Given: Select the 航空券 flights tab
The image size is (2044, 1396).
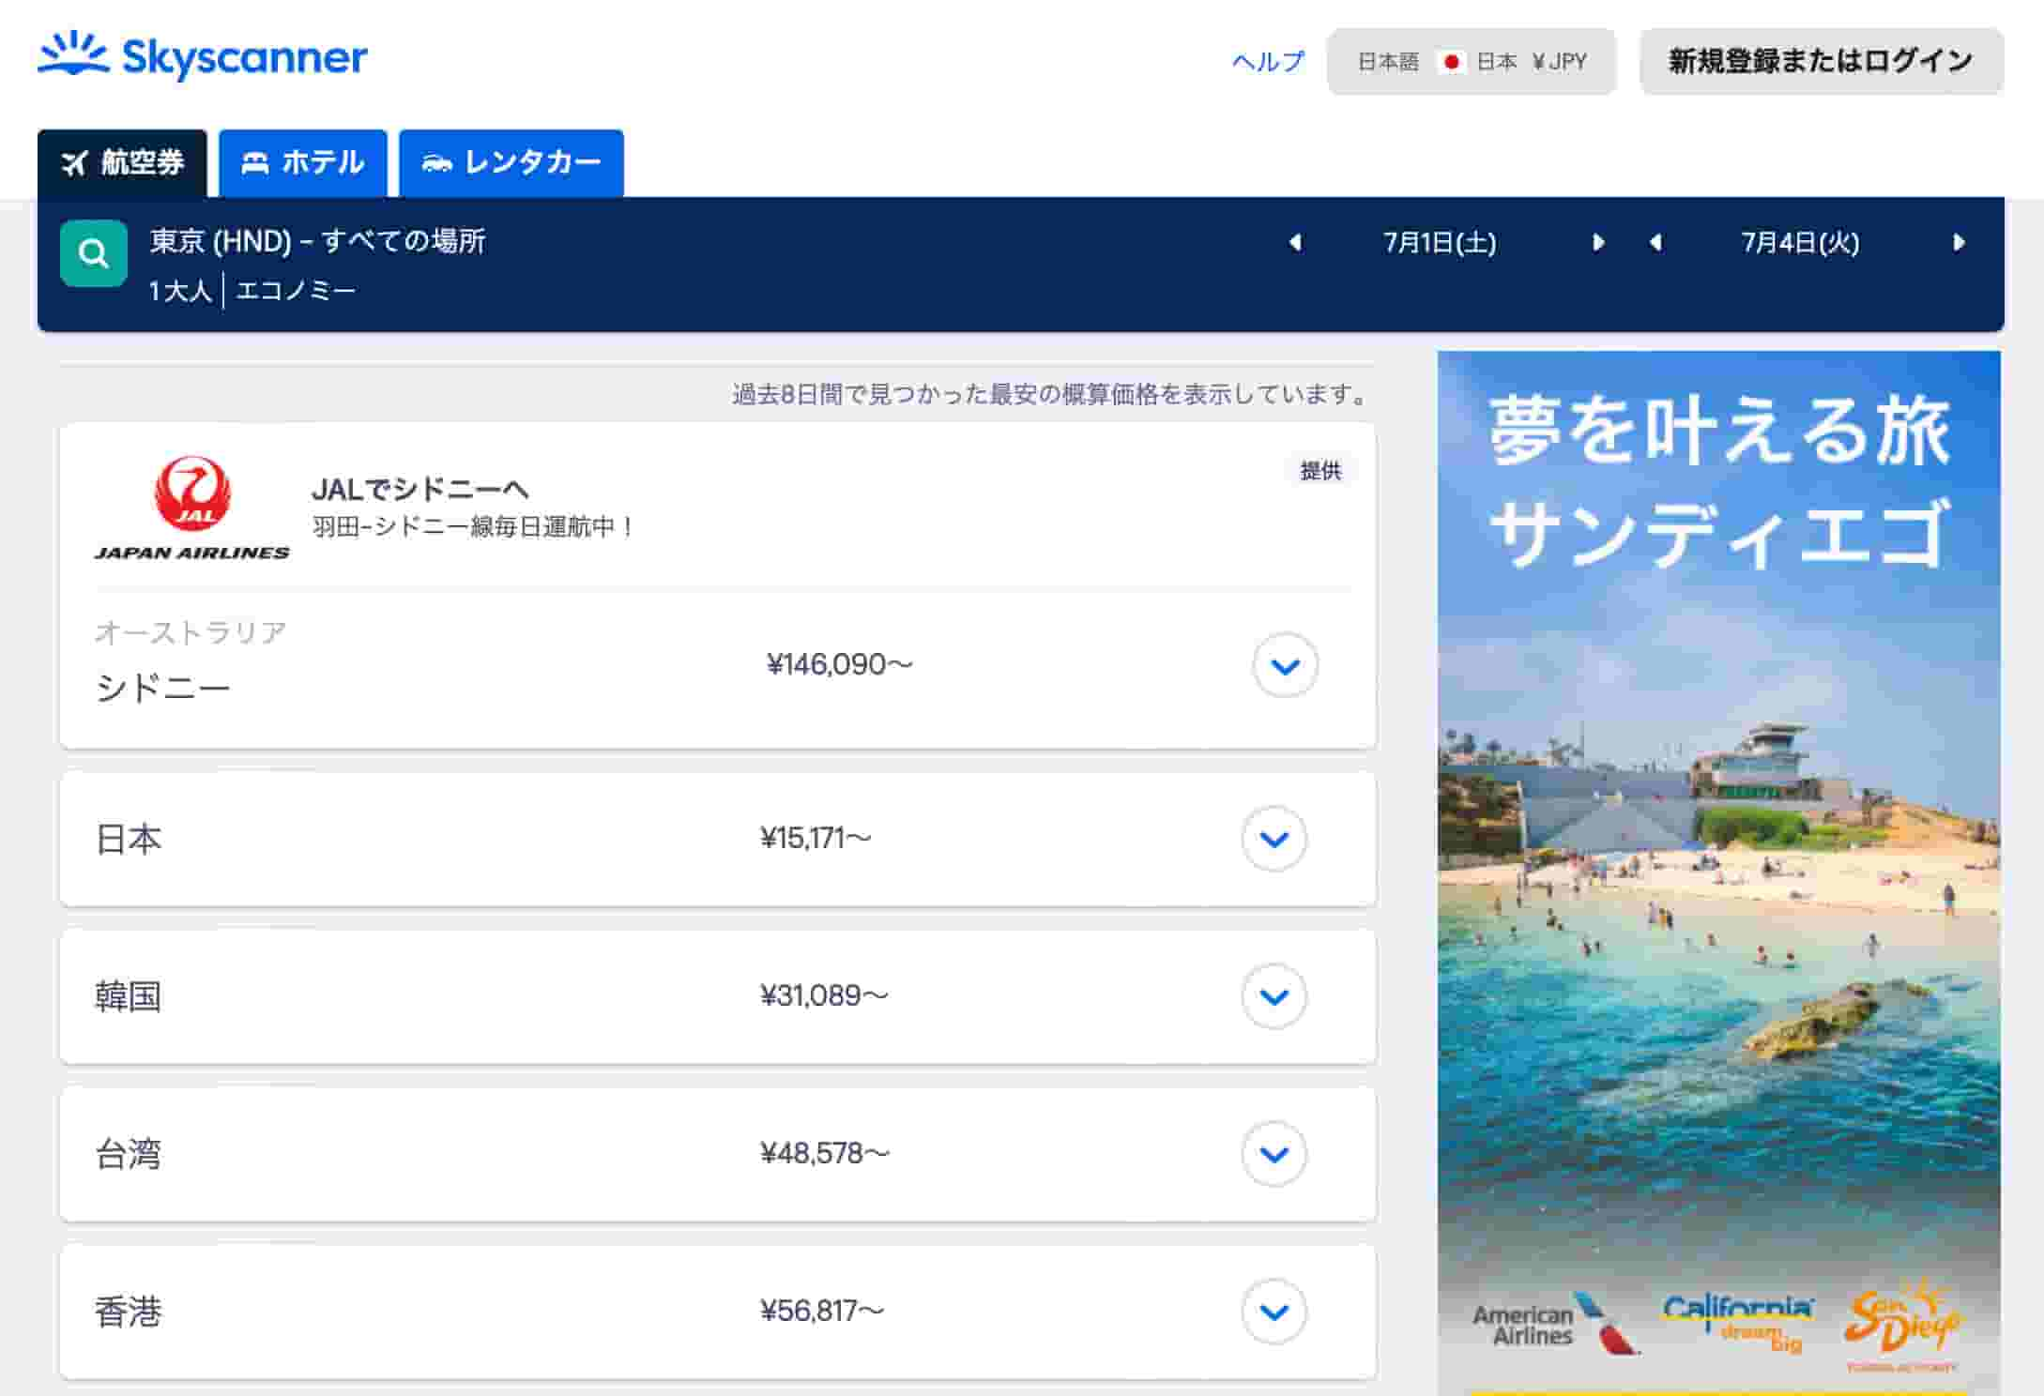Looking at the screenshot, I should tap(122, 163).
